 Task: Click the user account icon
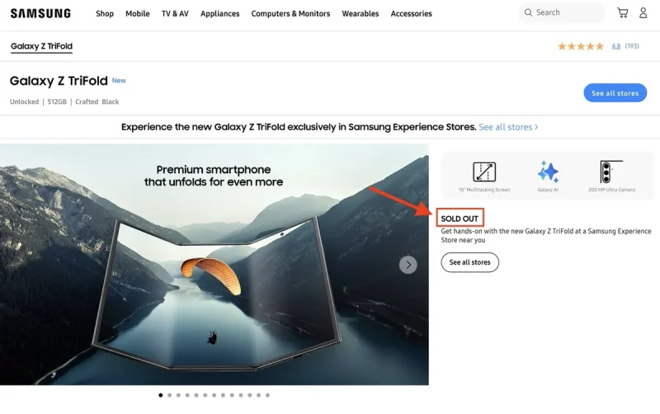643,13
